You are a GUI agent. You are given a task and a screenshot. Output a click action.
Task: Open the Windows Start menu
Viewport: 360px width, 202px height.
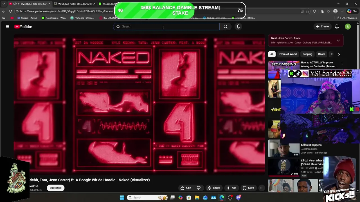click(x=122, y=198)
